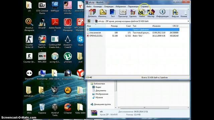Select the Continue PDF Creator Inst desktop icon
The image size is (214, 120).
tap(55, 42)
